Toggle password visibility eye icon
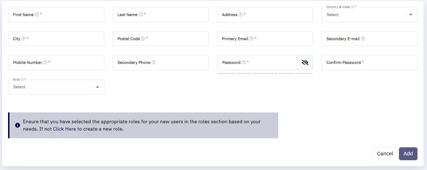Image resolution: width=427 pixels, height=170 pixels. coord(305,62)
